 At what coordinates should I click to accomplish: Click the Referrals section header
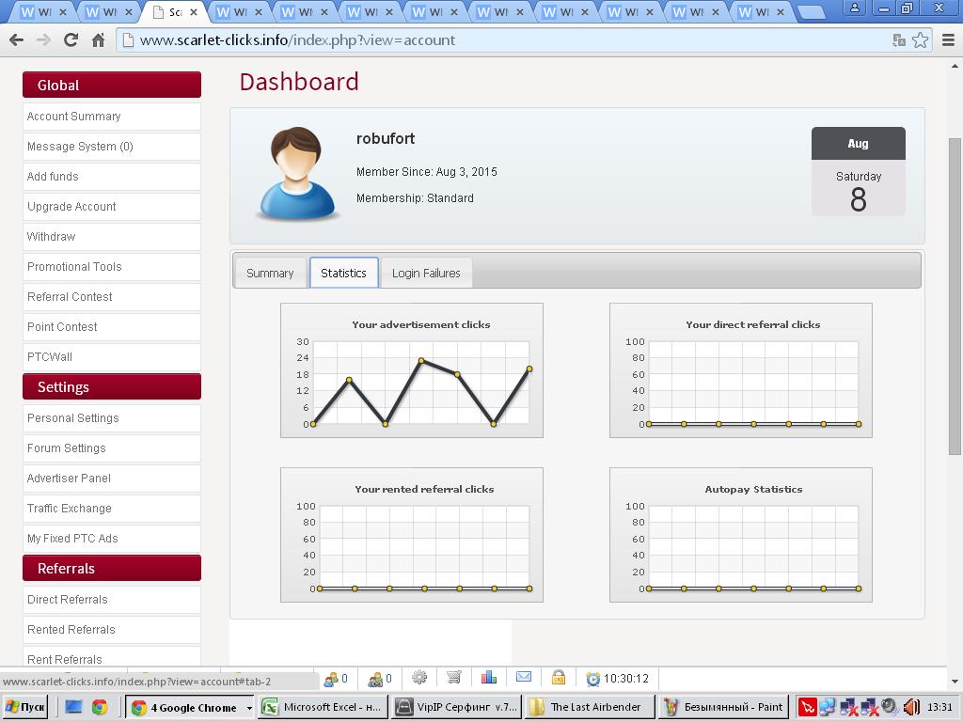point(112,568)
